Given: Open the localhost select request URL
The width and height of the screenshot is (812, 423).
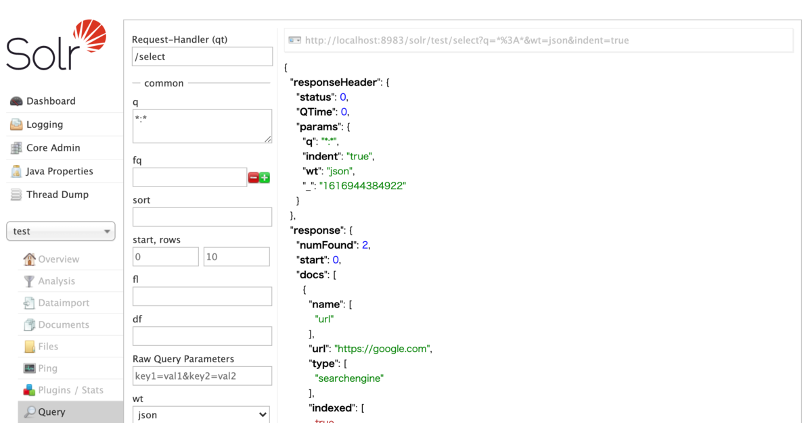Looking at the screenshot, I should tap(467, 41).
